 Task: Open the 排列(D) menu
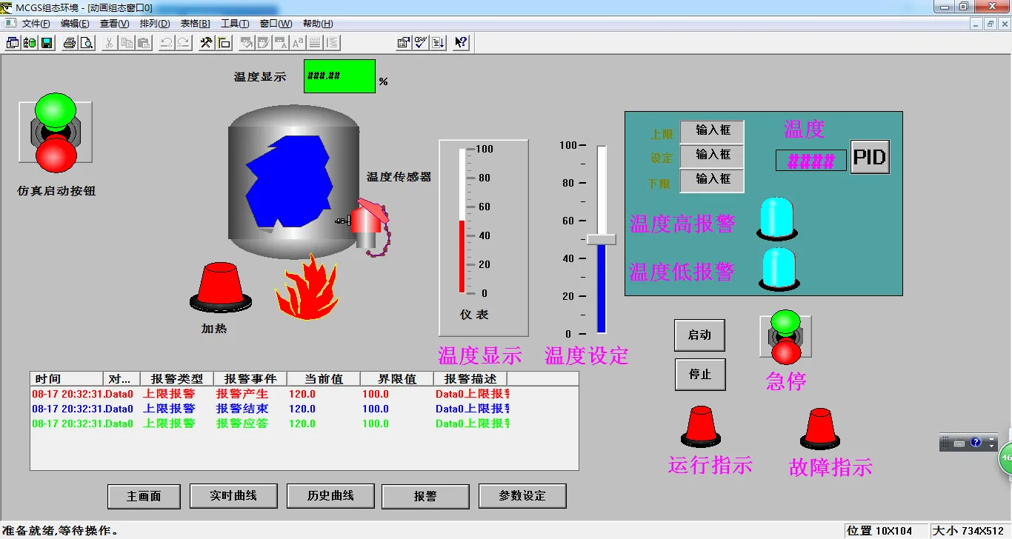point(154,24)
